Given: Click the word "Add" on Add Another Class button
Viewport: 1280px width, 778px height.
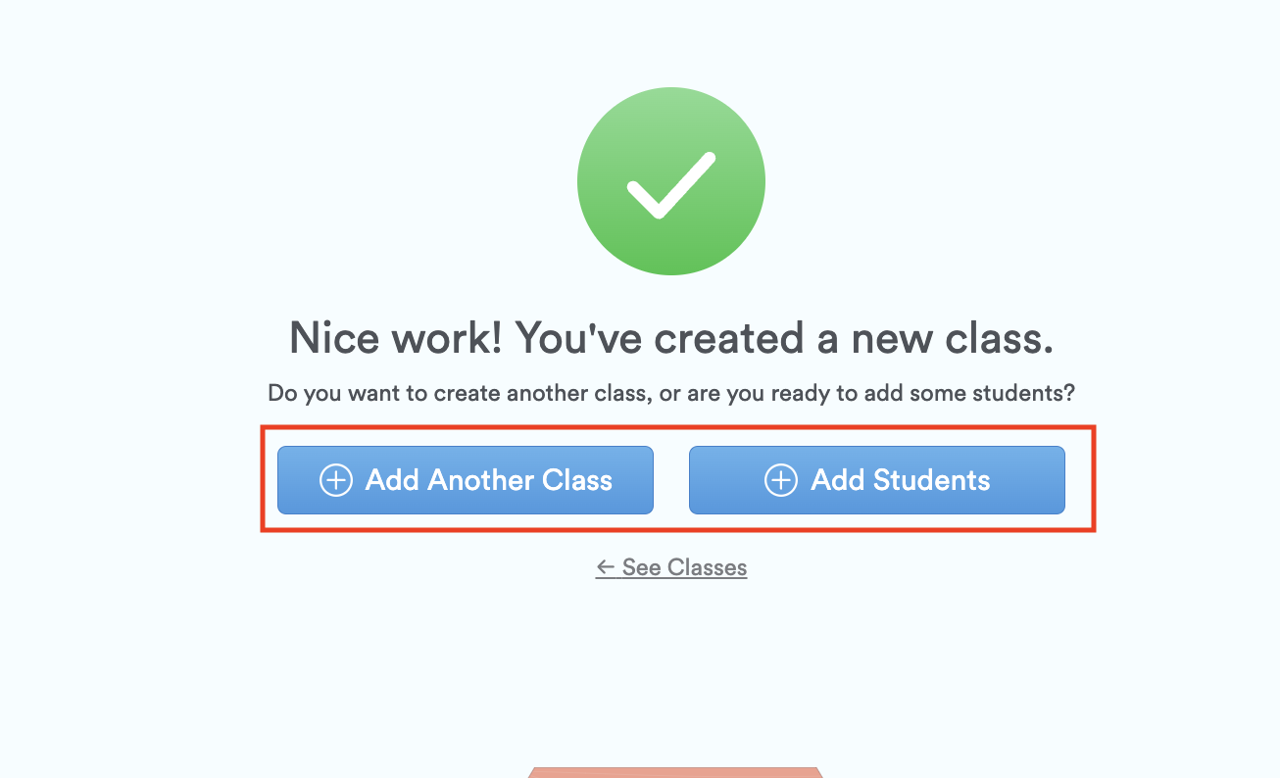Looking at the screenshot, I should [392, 480].
